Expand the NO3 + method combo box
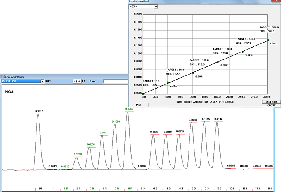The width and height of the screenshot is (281, 192). (x=156, y=7)
